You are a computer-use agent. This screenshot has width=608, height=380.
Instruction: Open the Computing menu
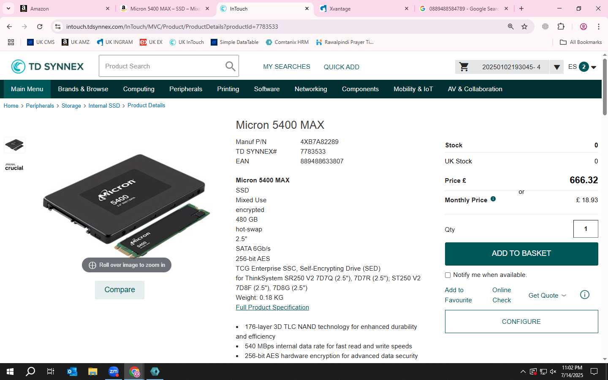(x=139, y=89)
